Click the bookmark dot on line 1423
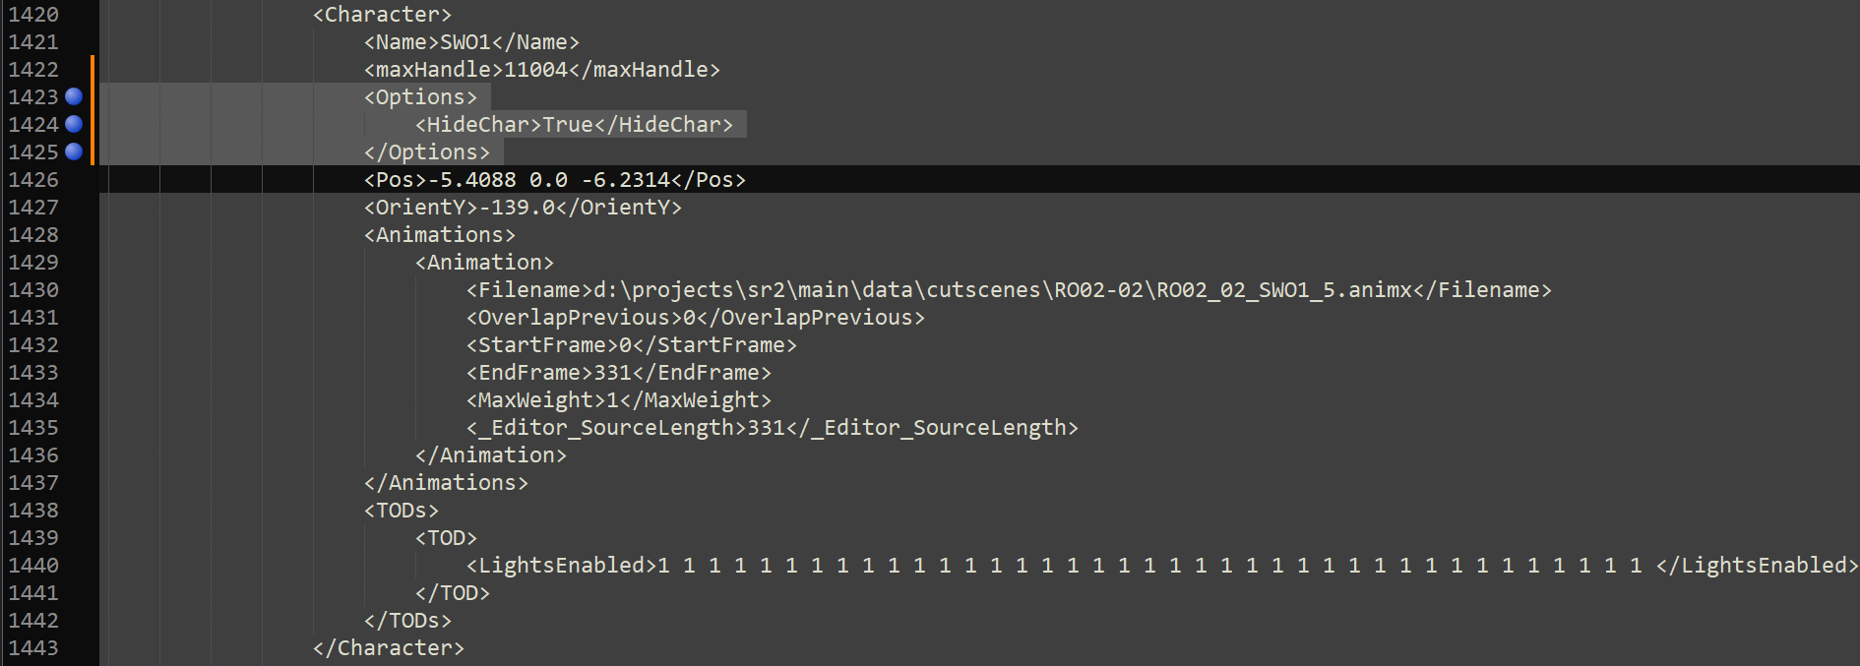Viewport: 1860px width, 666px height. (74, 96)
